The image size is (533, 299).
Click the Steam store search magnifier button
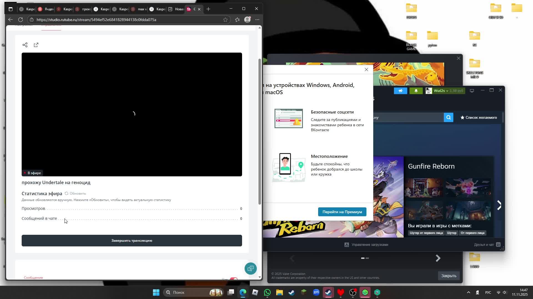448,117
